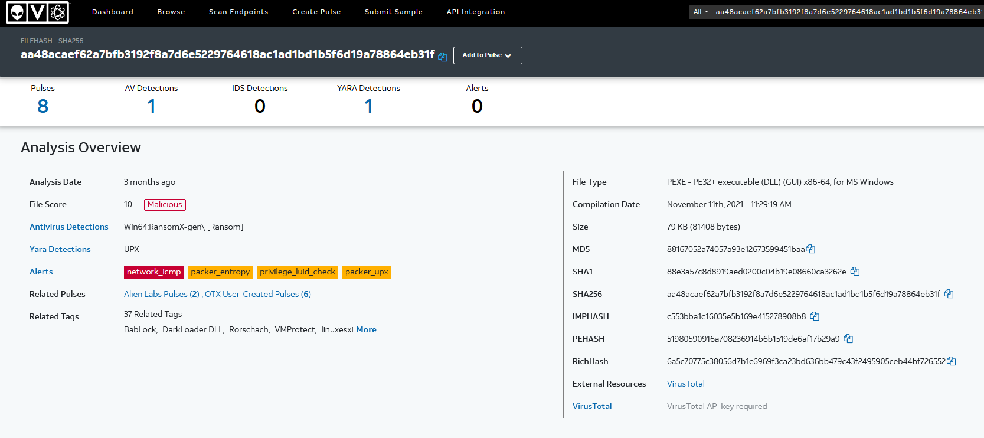The image size is (984, 438).
Task: Click the AV Detections count 1
Action: tap(152, 106)
